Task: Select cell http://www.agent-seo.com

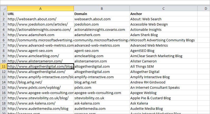Action: (40, 51)
